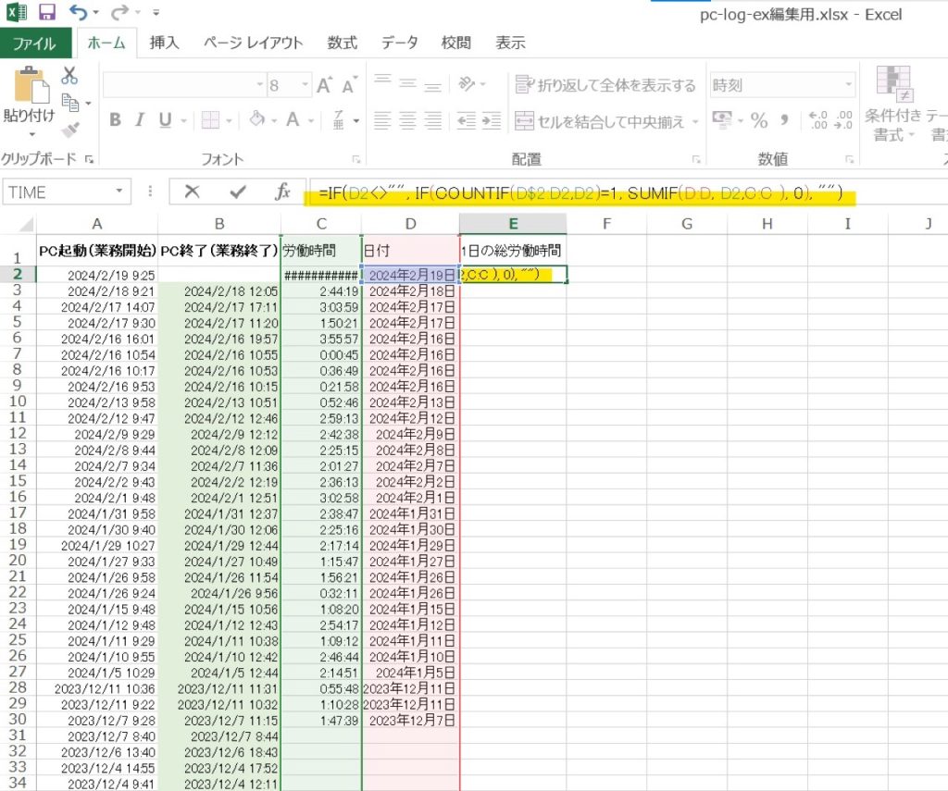This screenshot has width=948, height=791.
Task: Align text right
Action: [432, 121]
